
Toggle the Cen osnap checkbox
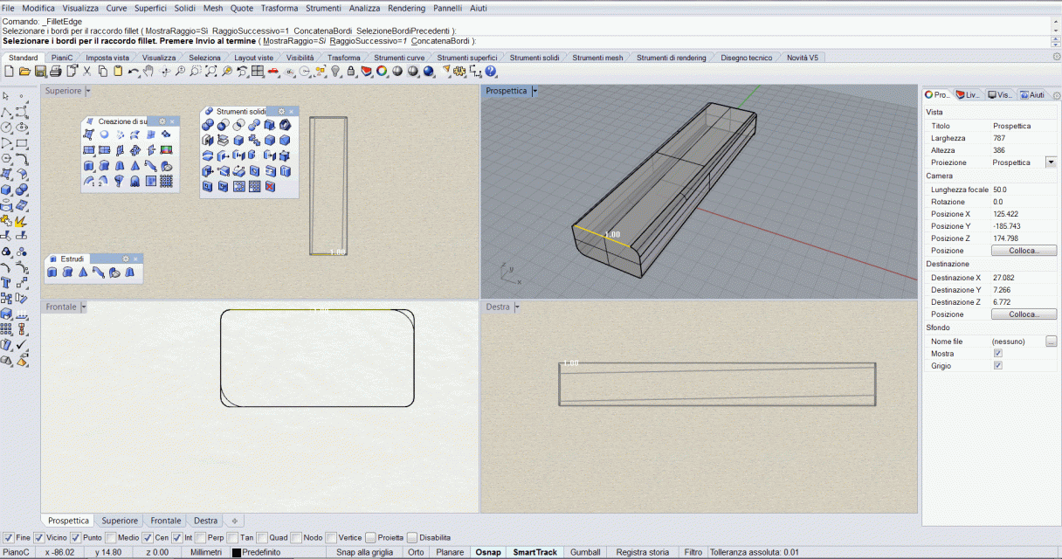[148, 537]
